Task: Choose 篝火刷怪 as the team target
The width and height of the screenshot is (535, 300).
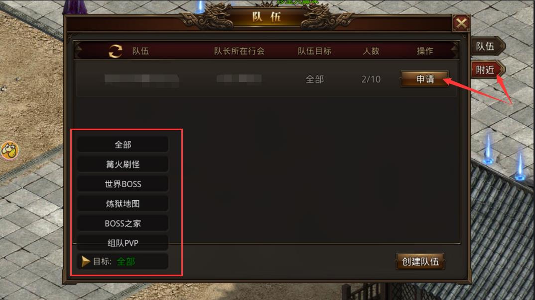Action: coord(123,164)
